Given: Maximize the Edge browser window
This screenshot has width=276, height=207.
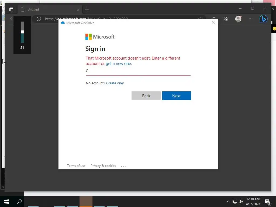Looking at the screenshot, I should coord(252,8).
